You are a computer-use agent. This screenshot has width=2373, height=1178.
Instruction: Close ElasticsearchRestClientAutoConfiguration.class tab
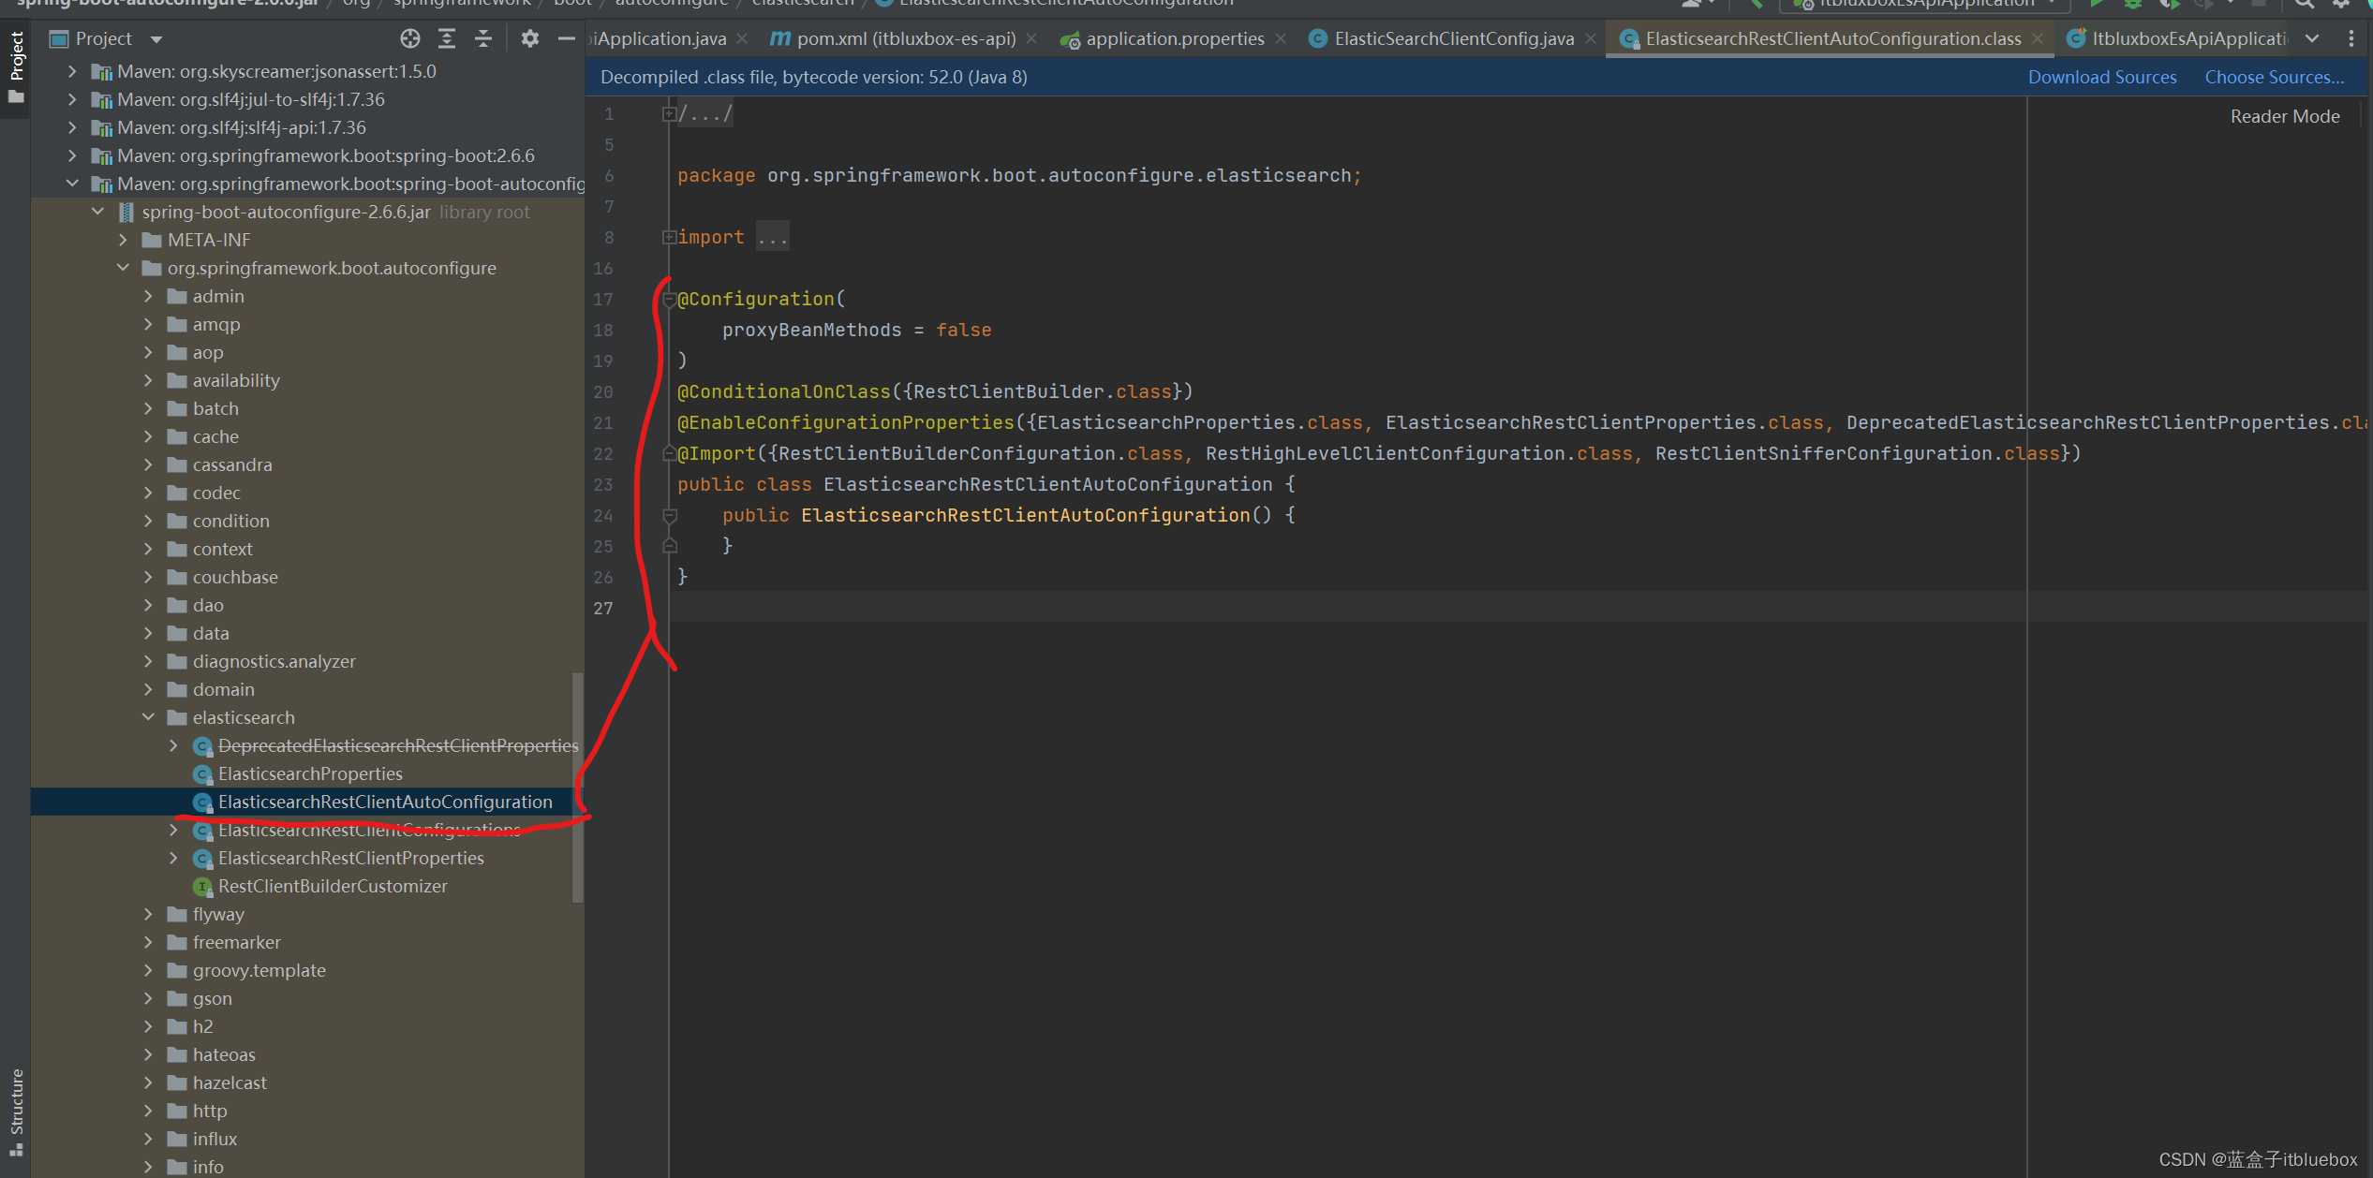2038,38
